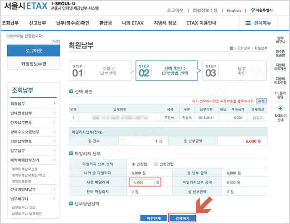Expand 전국지방세납부 sidebar chevron
The height and width of the screenshot is (224, 290).
(54, 189)
